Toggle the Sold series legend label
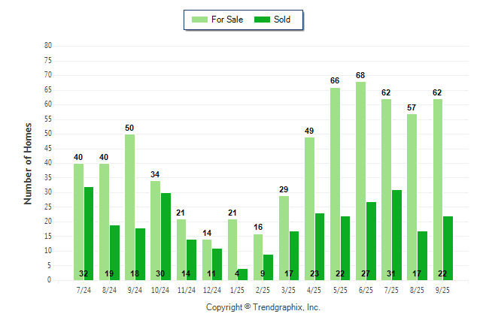This screenshot has width=486, height=326. pyautogui.click(x=282, y=20)
